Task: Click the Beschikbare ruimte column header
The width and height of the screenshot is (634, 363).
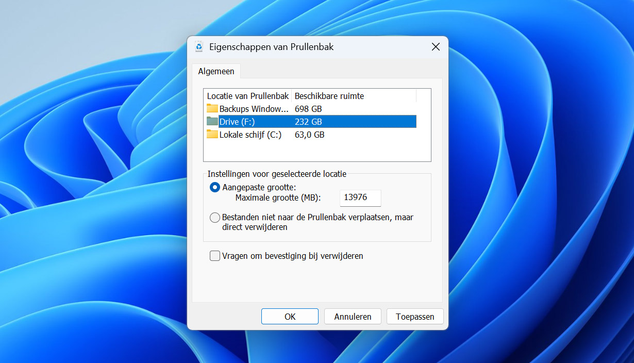Action: [x=354, y=96]
